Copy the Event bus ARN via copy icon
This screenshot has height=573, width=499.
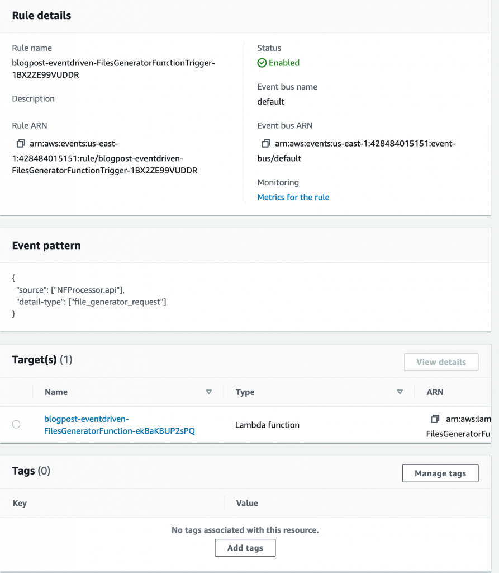267,144
